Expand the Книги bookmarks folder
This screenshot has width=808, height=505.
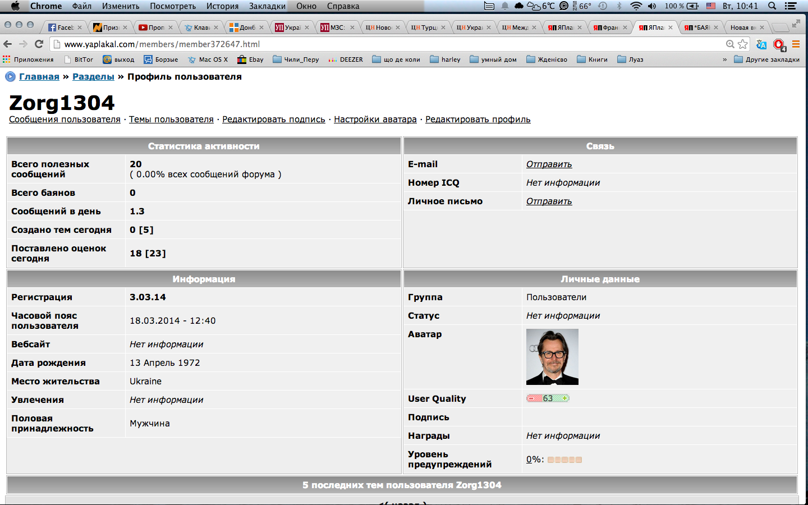592,59
